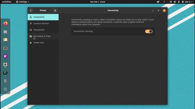The image size is (195, 109).
Task: Click the volume icon in top bar
Action: pyautogui.click(x=175, y=2)
